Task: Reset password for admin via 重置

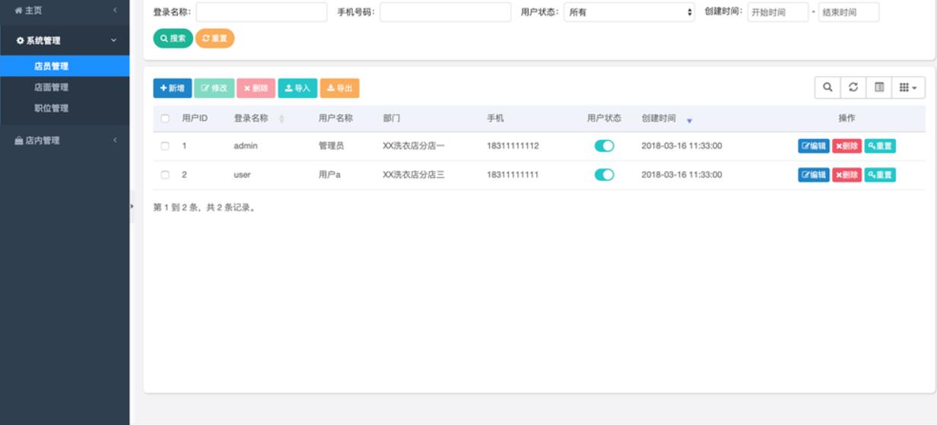Action: point(880,146)
